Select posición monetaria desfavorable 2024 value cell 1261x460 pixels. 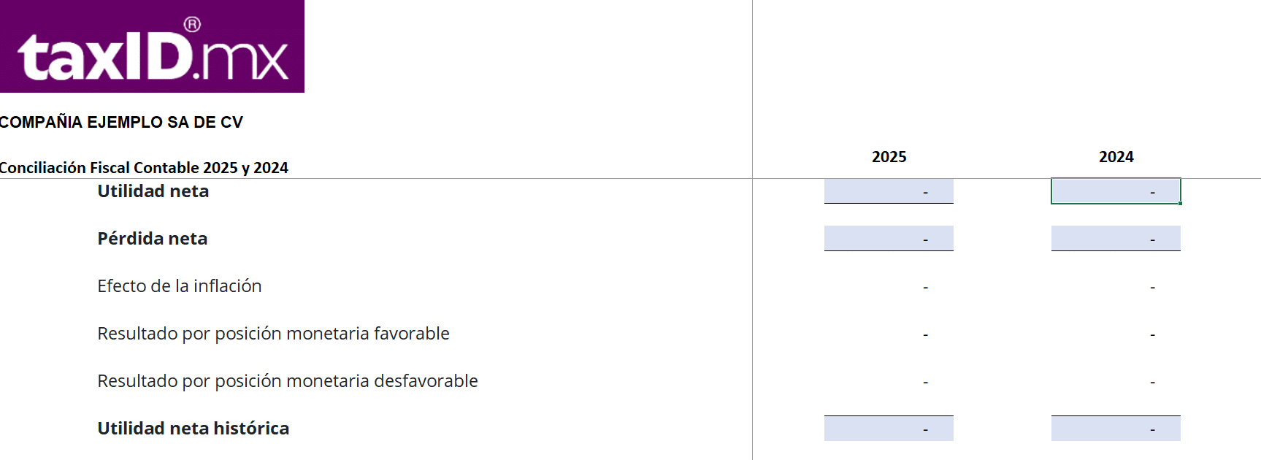[x=1116, y=381]
